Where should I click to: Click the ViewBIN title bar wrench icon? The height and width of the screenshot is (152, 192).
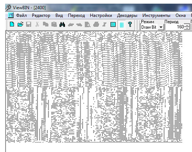(8, 7)
